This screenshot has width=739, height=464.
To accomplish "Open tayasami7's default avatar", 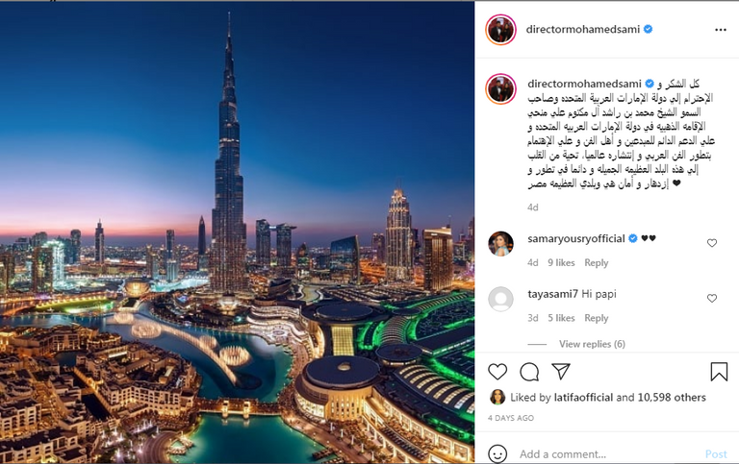I will (x=500, y=299).
